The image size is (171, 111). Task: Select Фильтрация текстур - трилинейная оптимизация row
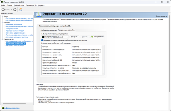coord(72,73)
